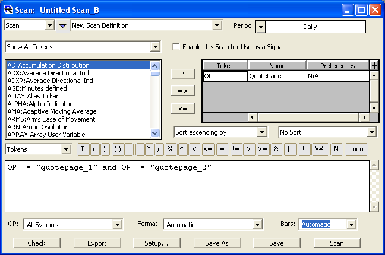Insert the plus operator

(x=128, y=149)
